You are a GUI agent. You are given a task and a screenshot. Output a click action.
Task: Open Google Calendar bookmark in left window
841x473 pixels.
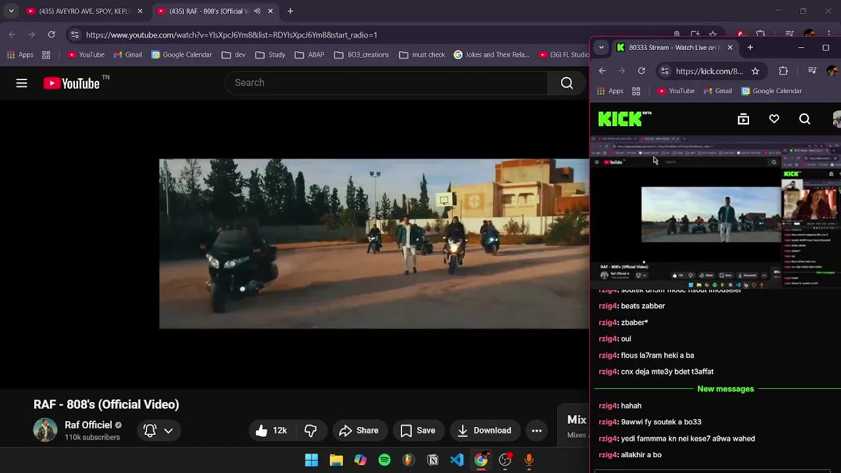point(181,55)
